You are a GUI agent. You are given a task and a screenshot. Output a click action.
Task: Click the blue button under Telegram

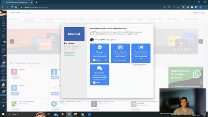tap(15, 94)
